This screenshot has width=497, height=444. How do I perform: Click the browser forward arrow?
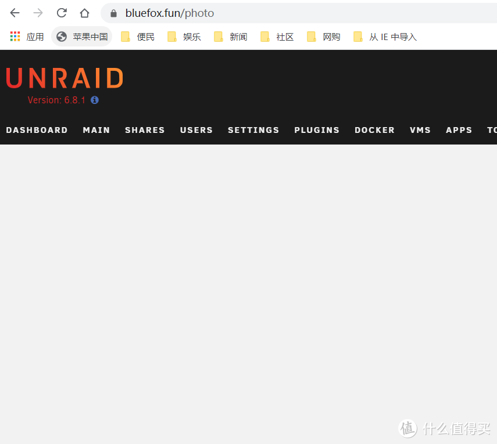(x=38, y=13)
